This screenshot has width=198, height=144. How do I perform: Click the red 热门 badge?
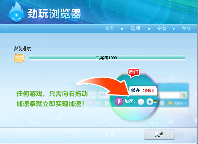pyautogui.click(x=134, y=73)
